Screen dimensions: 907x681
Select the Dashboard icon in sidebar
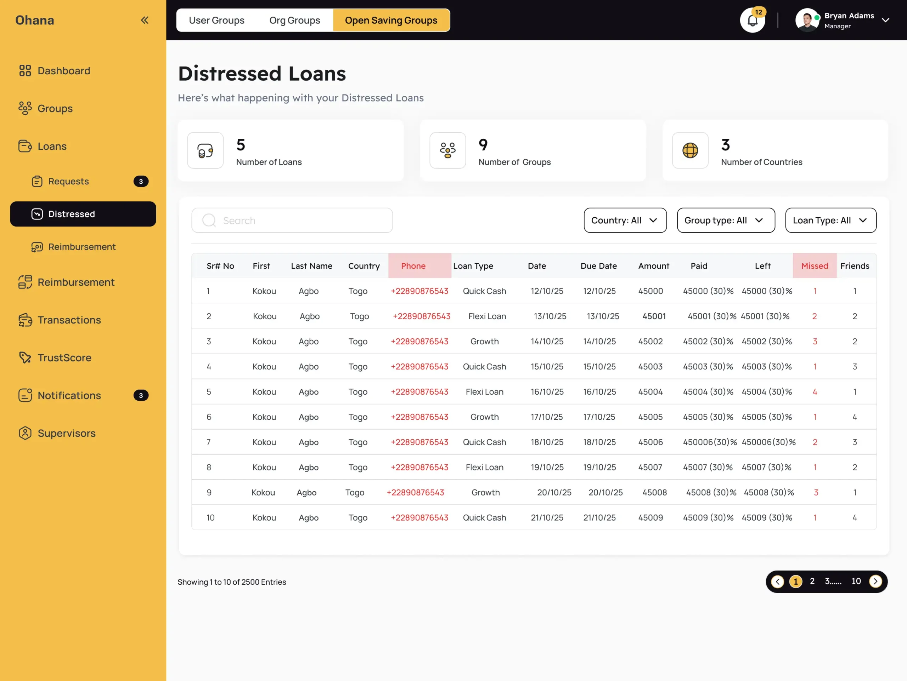point(25,70)
